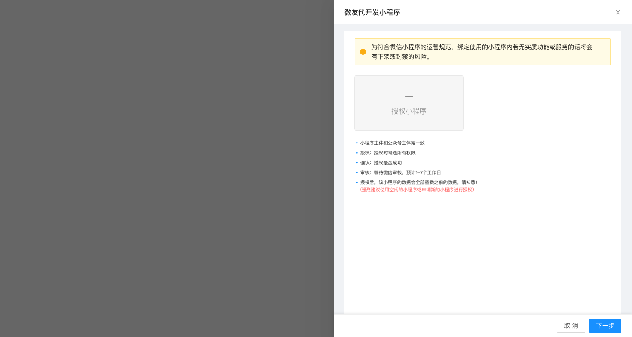Click the drawer title 微友代开发小程序

[x=372, y=12]
